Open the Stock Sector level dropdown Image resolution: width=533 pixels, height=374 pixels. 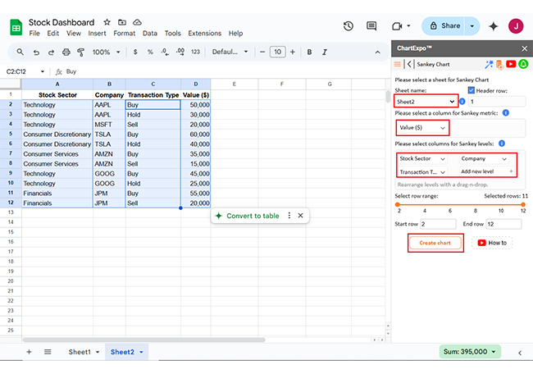pyautogui.click(x=422, y=159)
